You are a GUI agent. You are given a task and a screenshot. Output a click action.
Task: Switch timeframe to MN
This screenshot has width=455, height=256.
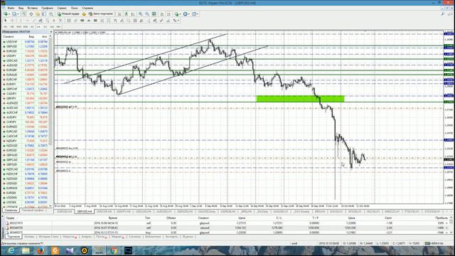tap(58, 27)
